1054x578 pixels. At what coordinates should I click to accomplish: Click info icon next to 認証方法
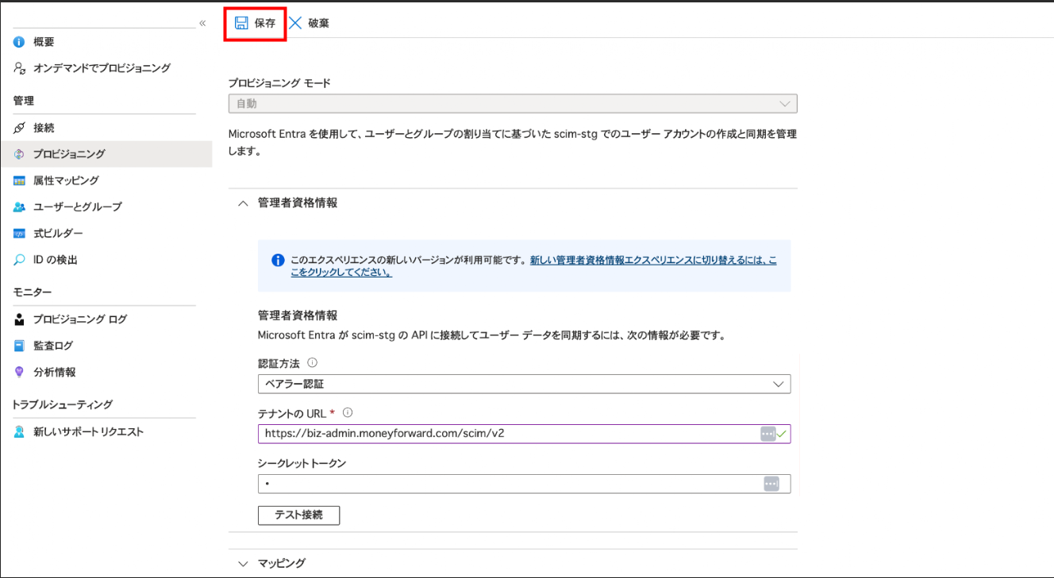tap(312, 362)
